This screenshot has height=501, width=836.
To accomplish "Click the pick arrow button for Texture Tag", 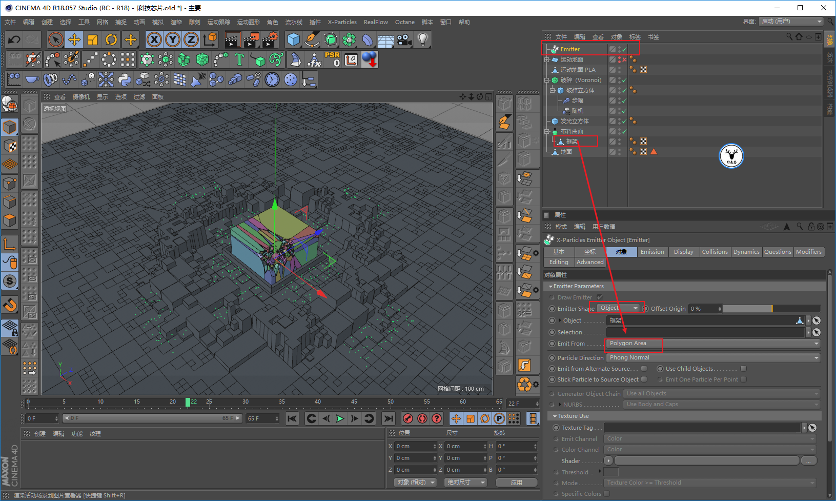I will (x=812, y=428).
